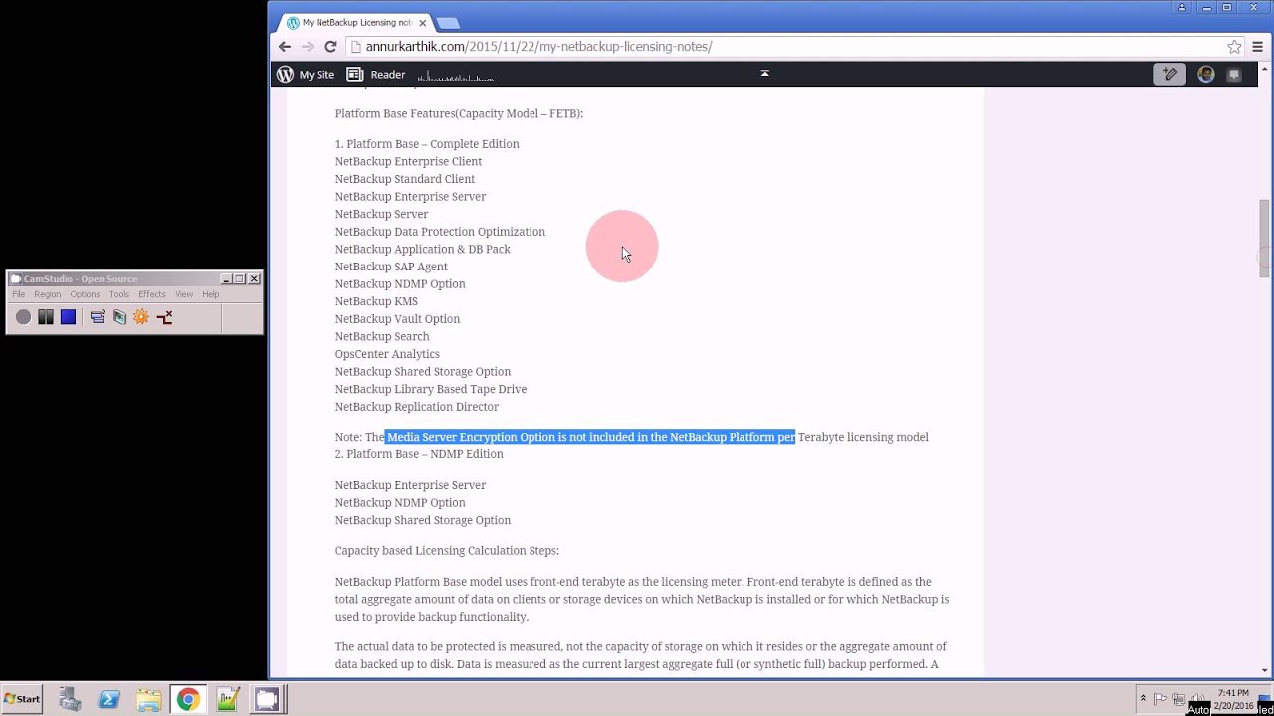The height and width of the screenshot is (716, 1274).
Task: Start recording with CamStudio Record button
Action: click(x=23, y=317)
